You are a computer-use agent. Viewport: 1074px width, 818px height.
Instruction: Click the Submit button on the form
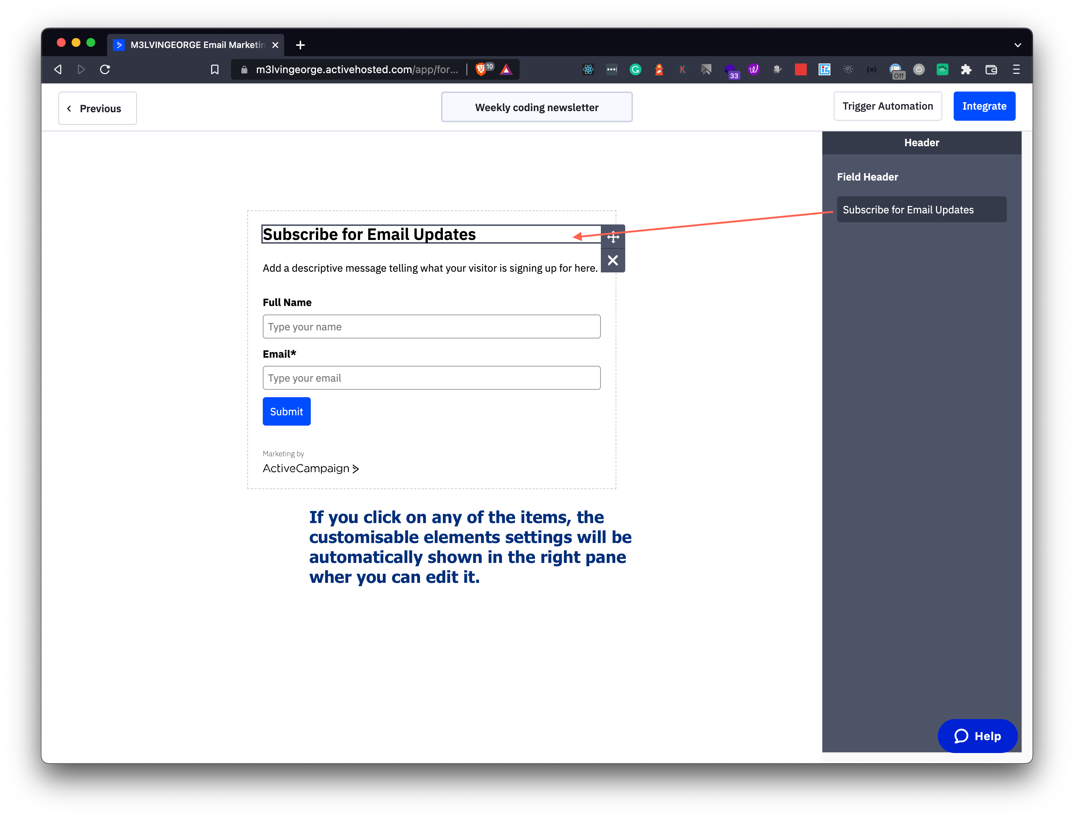[x=286, y=412]
